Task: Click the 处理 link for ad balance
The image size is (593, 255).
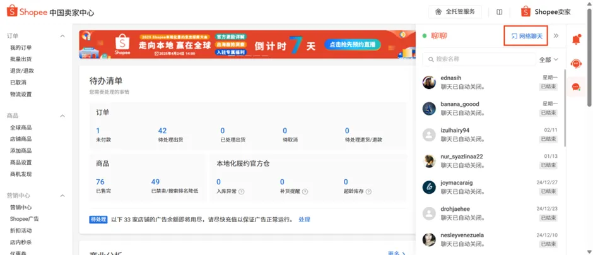Action: 304,220
